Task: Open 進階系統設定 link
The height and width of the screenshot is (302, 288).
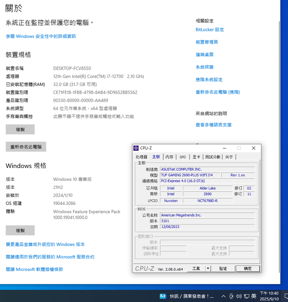Action: tap(209, 80)
